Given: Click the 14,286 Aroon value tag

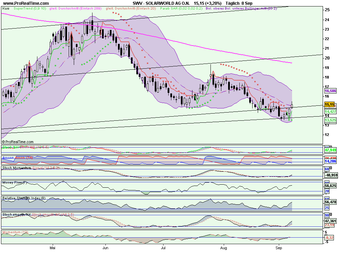Looking at the screenshot, I should pyautogui.click(x=330, y=161).
